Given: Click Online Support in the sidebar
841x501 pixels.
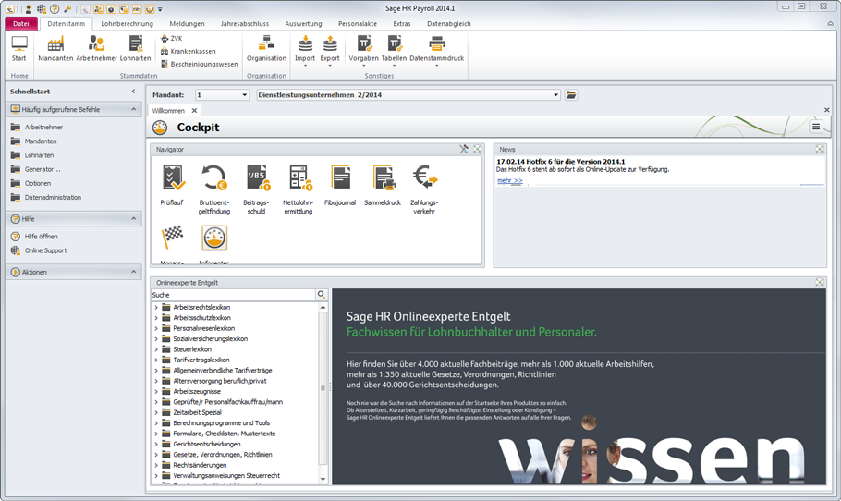Looking at the screenshot, I should tap(45, 250).
